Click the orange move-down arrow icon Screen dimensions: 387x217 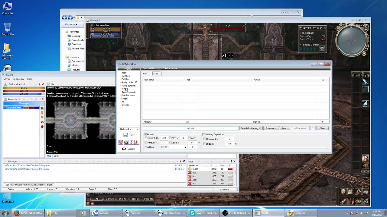pos(42,118)
